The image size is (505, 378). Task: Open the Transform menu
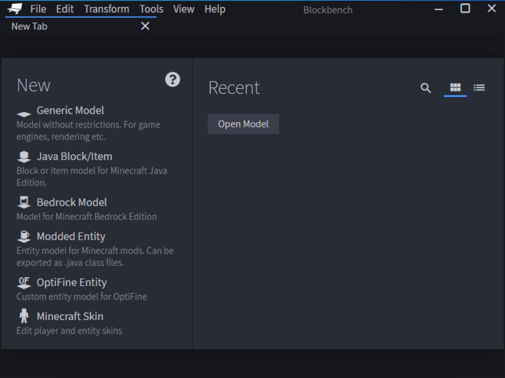pos(106,9)
